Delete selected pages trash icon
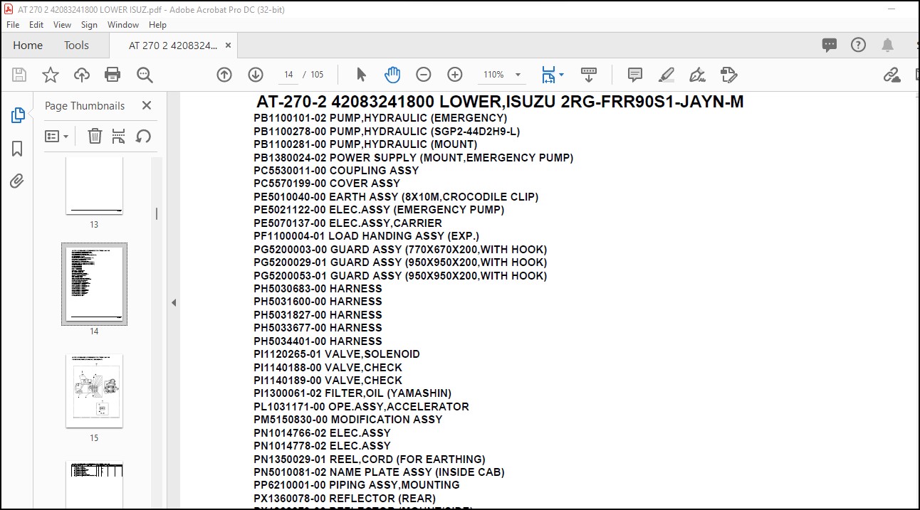This screenshot has width=920, height=510. [95, 136]
